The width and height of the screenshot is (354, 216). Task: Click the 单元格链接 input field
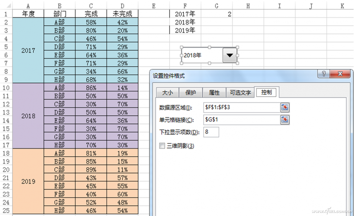point(241,120)
